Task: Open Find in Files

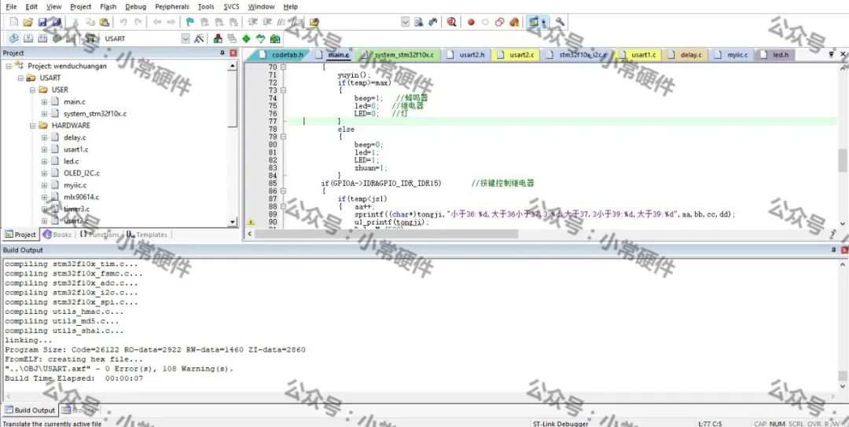Action: click(314, 22)
